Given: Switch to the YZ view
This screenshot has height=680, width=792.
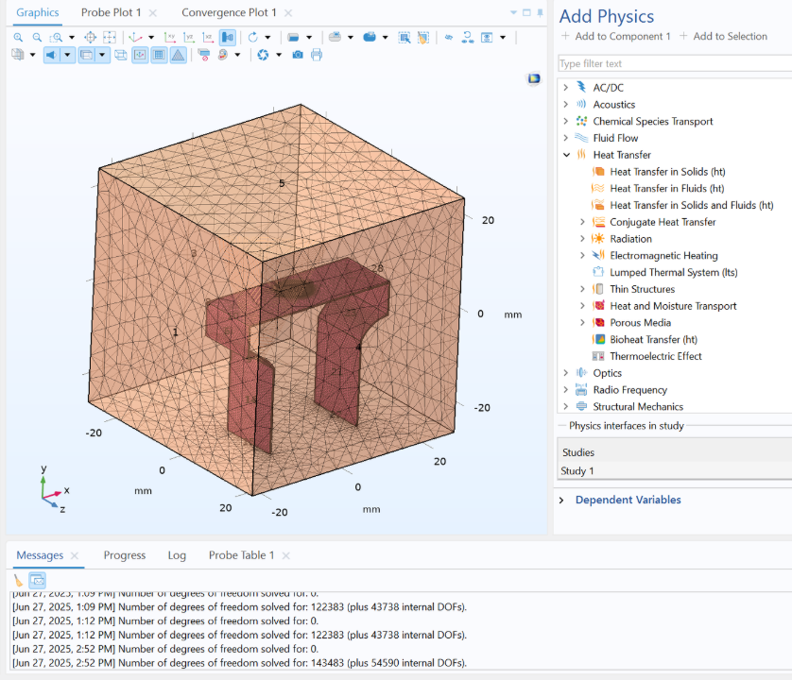Looking at the screenshot, I should (189, 38).
